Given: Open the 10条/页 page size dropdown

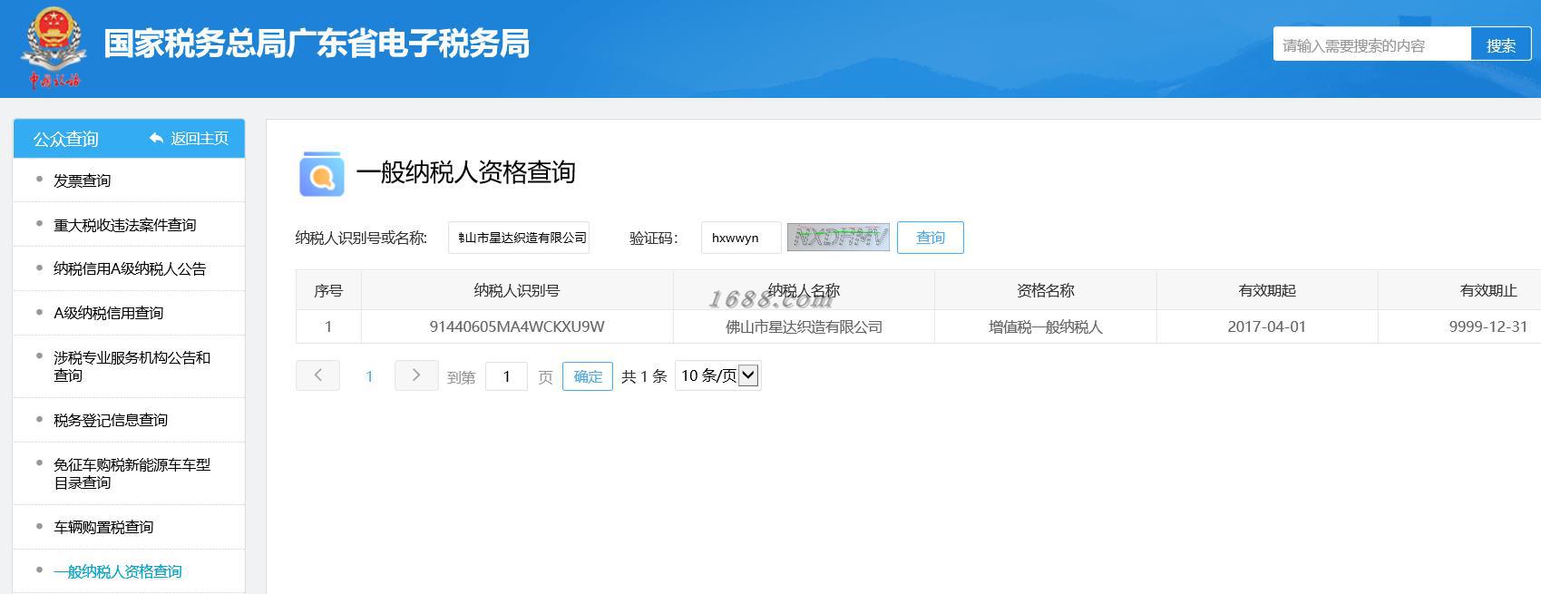Looking at the screenshot, I should (718, 375).
